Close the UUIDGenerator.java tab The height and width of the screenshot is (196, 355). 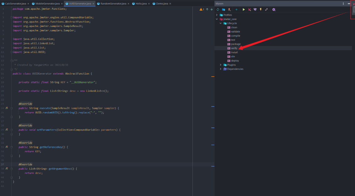93,4
